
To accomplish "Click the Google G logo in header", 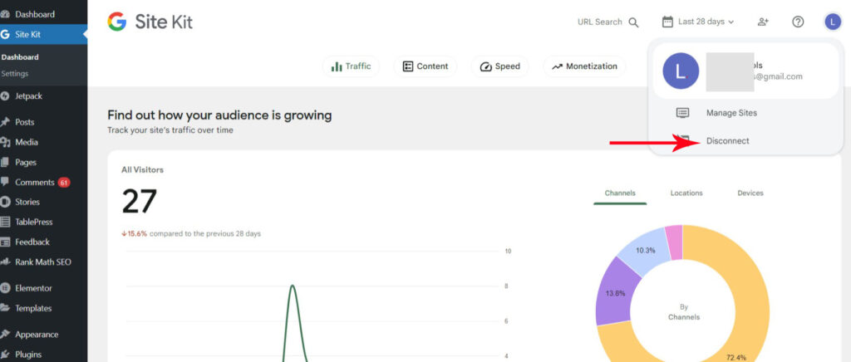I will pyautogui.click(x=116, y=22).
